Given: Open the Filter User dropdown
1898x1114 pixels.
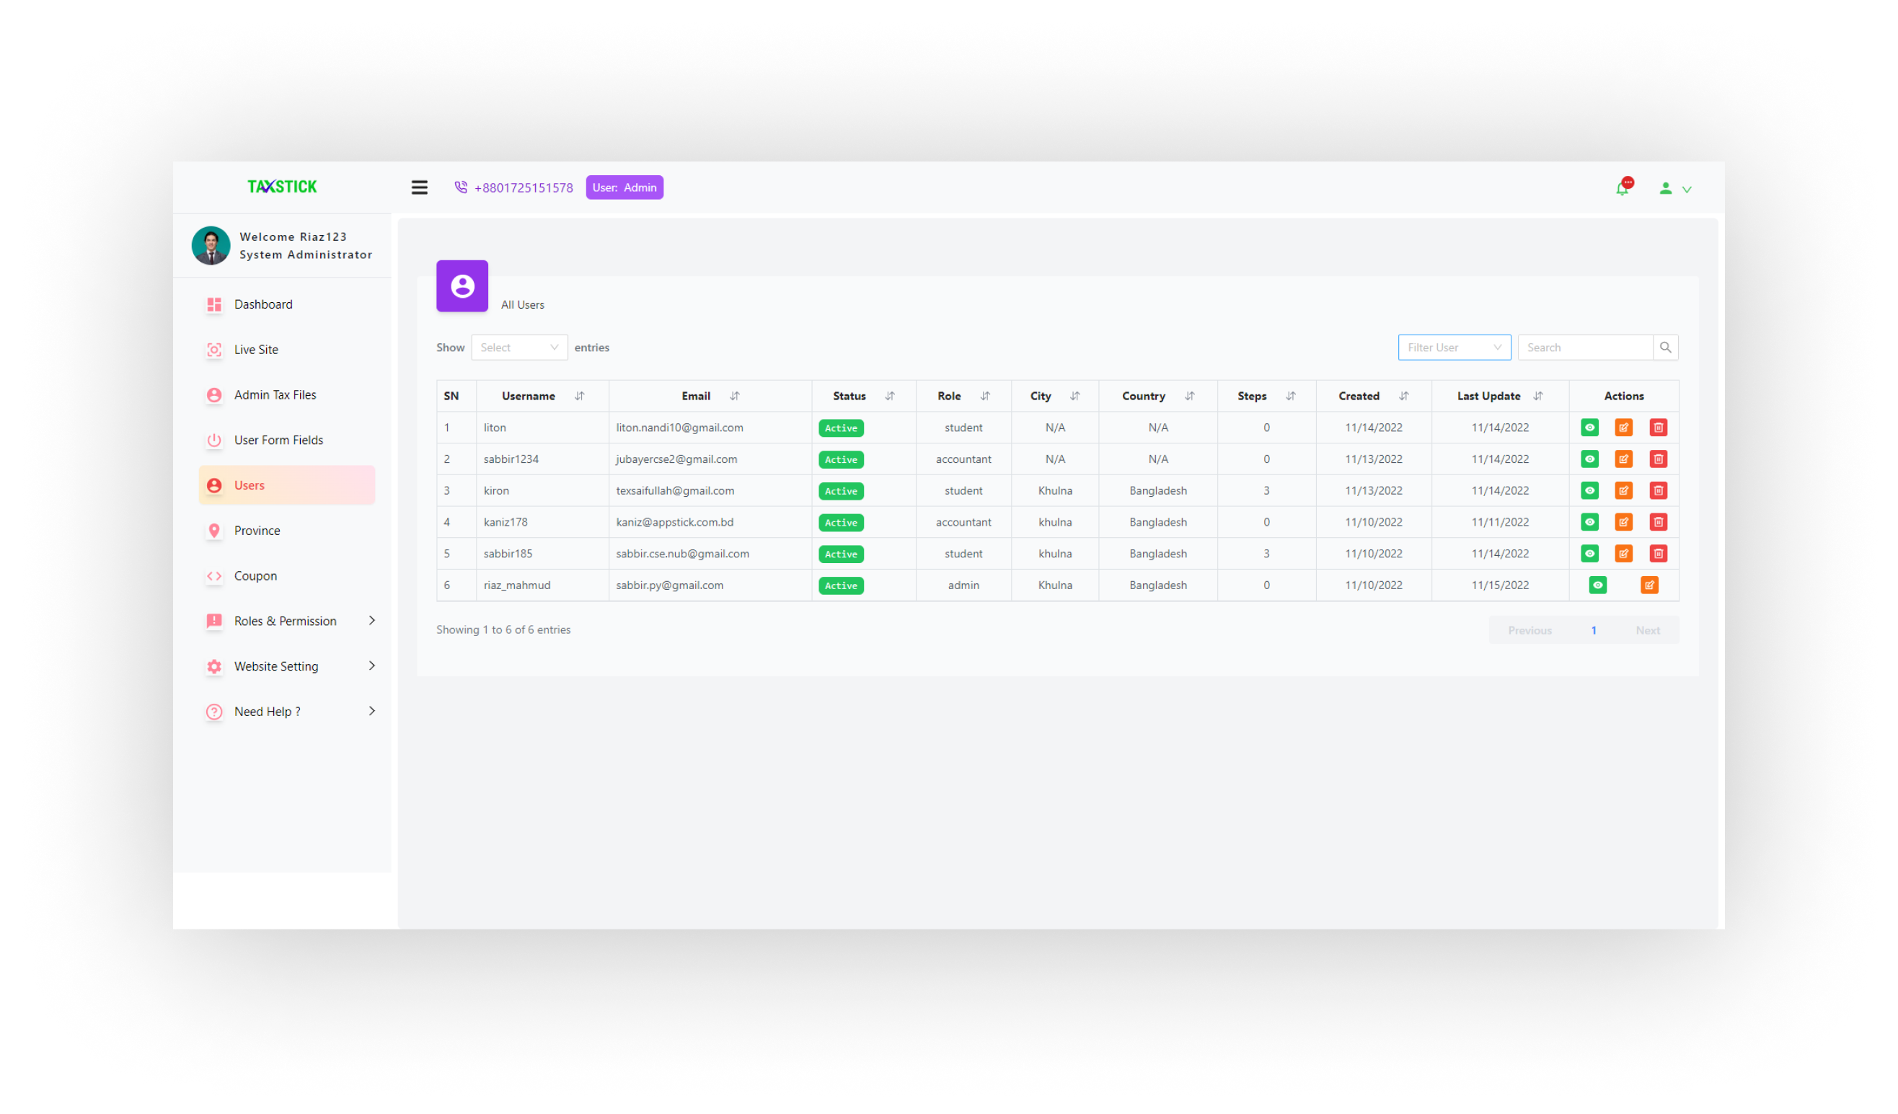Looking at the screenshot, I should 1454,348.
